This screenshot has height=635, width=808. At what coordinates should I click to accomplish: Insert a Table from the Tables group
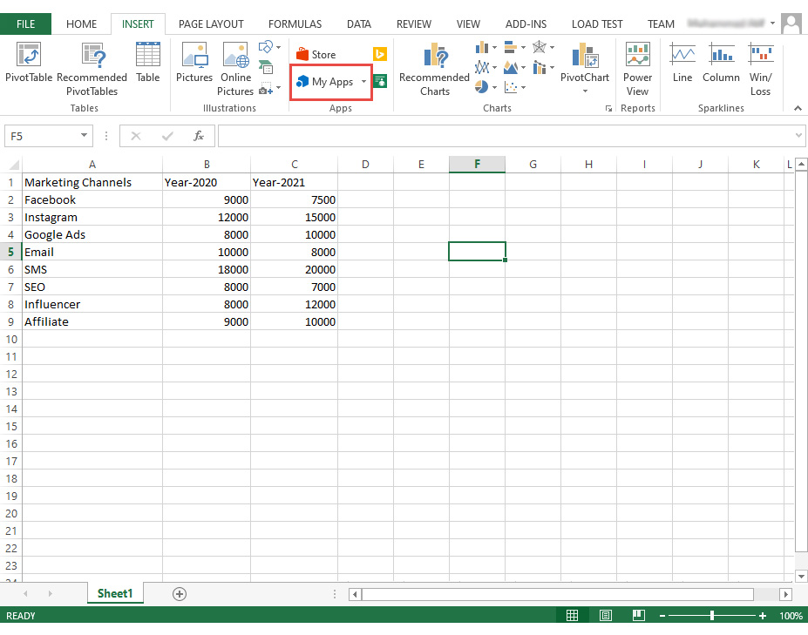pyautogui.click(x=147, y=65)
